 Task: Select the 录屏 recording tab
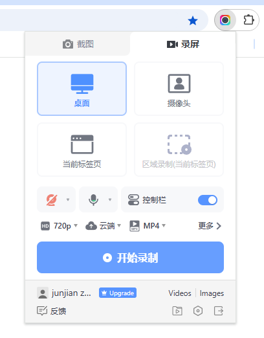coord(183,44)
